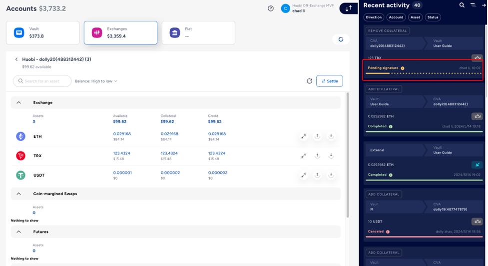Click the transfer arrows button in header
The width and height of the screenshot is (488, 266).
pos(348,8)
